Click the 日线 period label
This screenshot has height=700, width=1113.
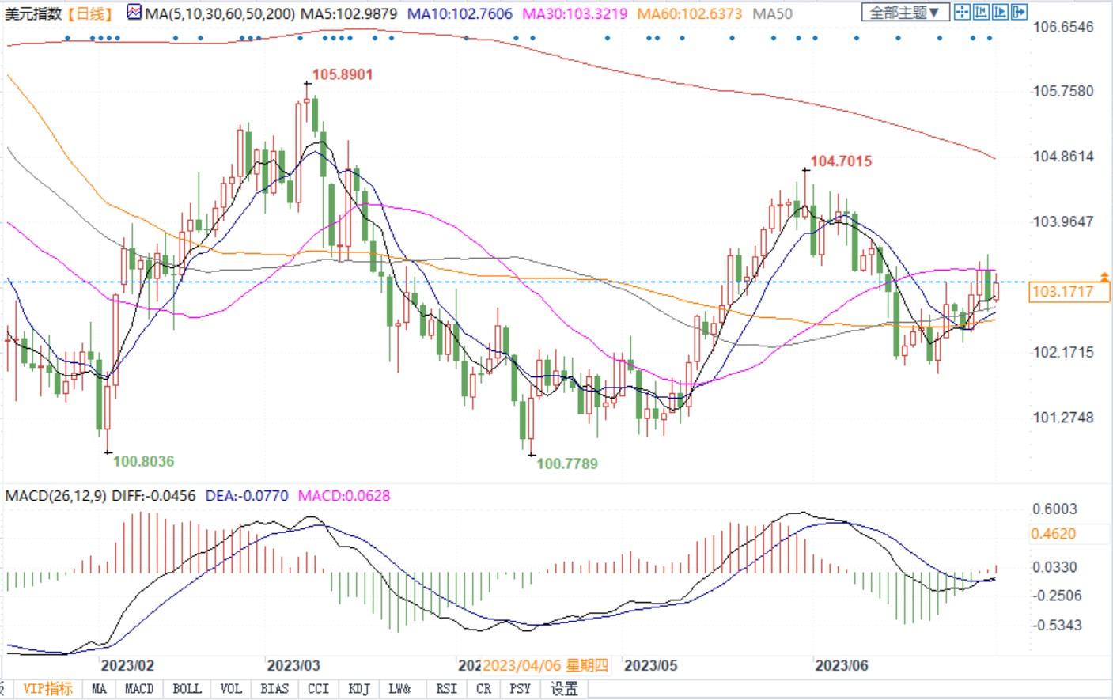[x=90, y=13]
